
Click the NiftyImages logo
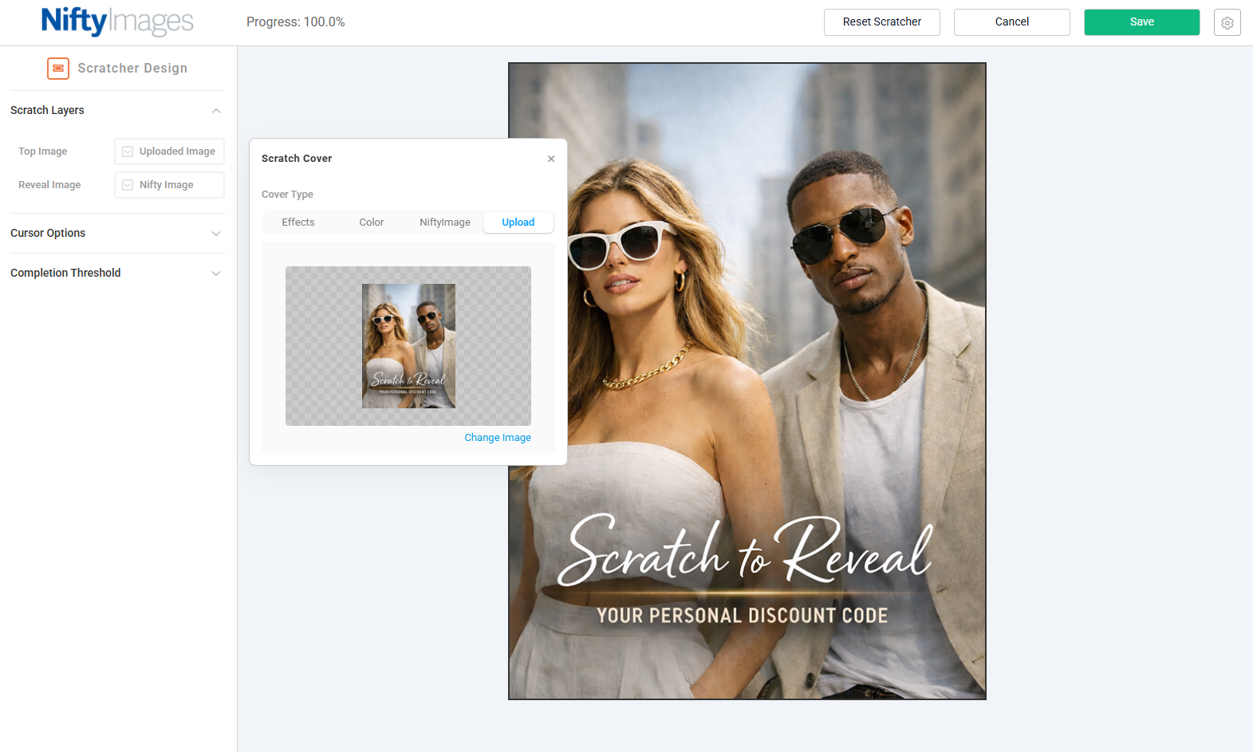pyautogui.click(x=117, y=22)
